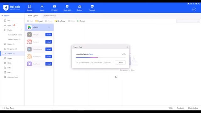Image resolution: width=201 pixels, height=113 pixels.
Task: Open the Toolbox section
Action: [79, 8]
